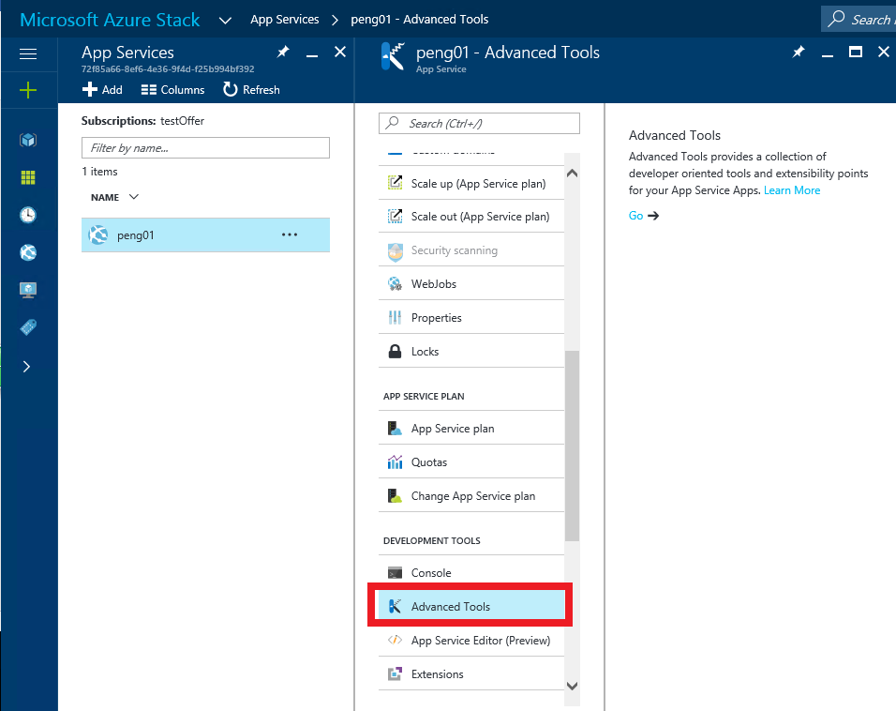Click Add in App Services toolbar
The height and width of the screenshot is (711, 896).
click(x=102, y=90)
